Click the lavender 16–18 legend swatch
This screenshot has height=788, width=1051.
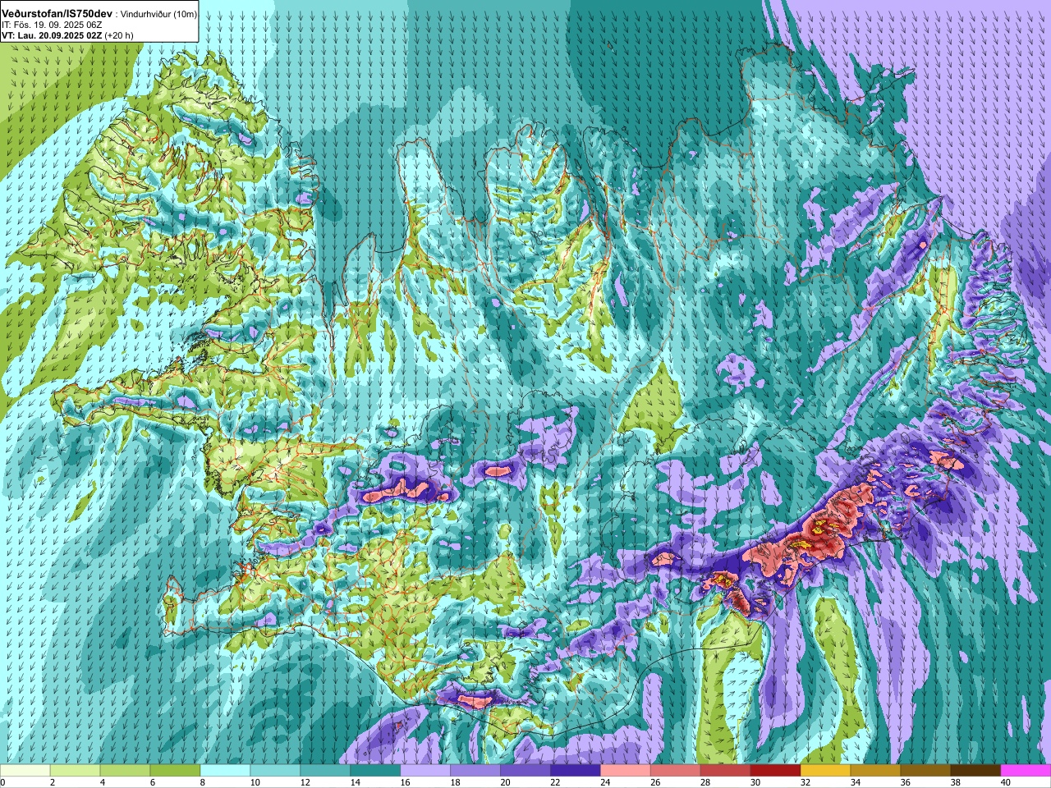[425, 771]
